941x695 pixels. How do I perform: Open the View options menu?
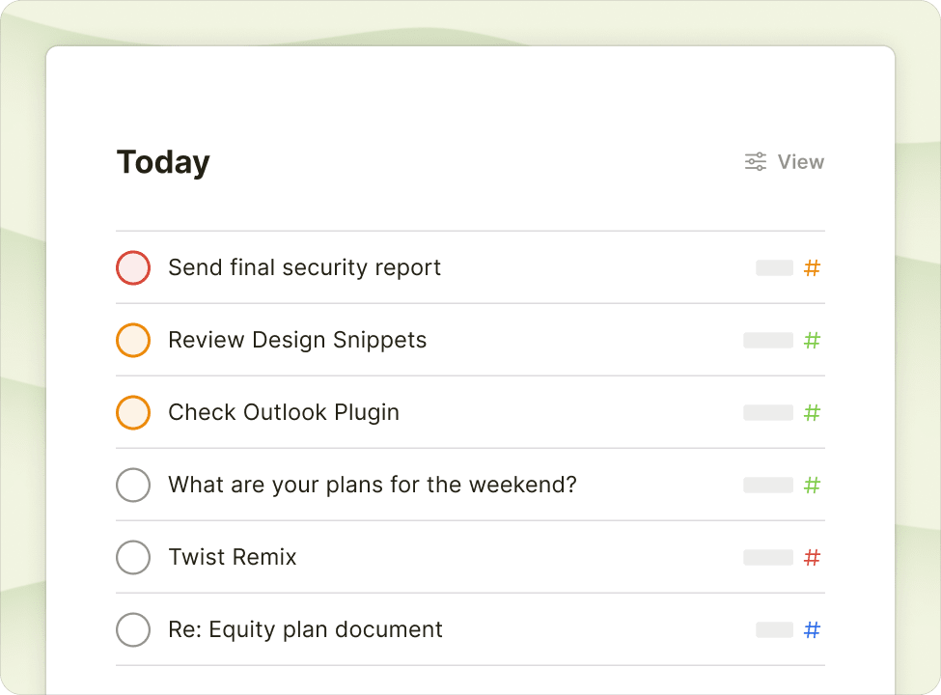pyautogui.click(x=784, y=161)
